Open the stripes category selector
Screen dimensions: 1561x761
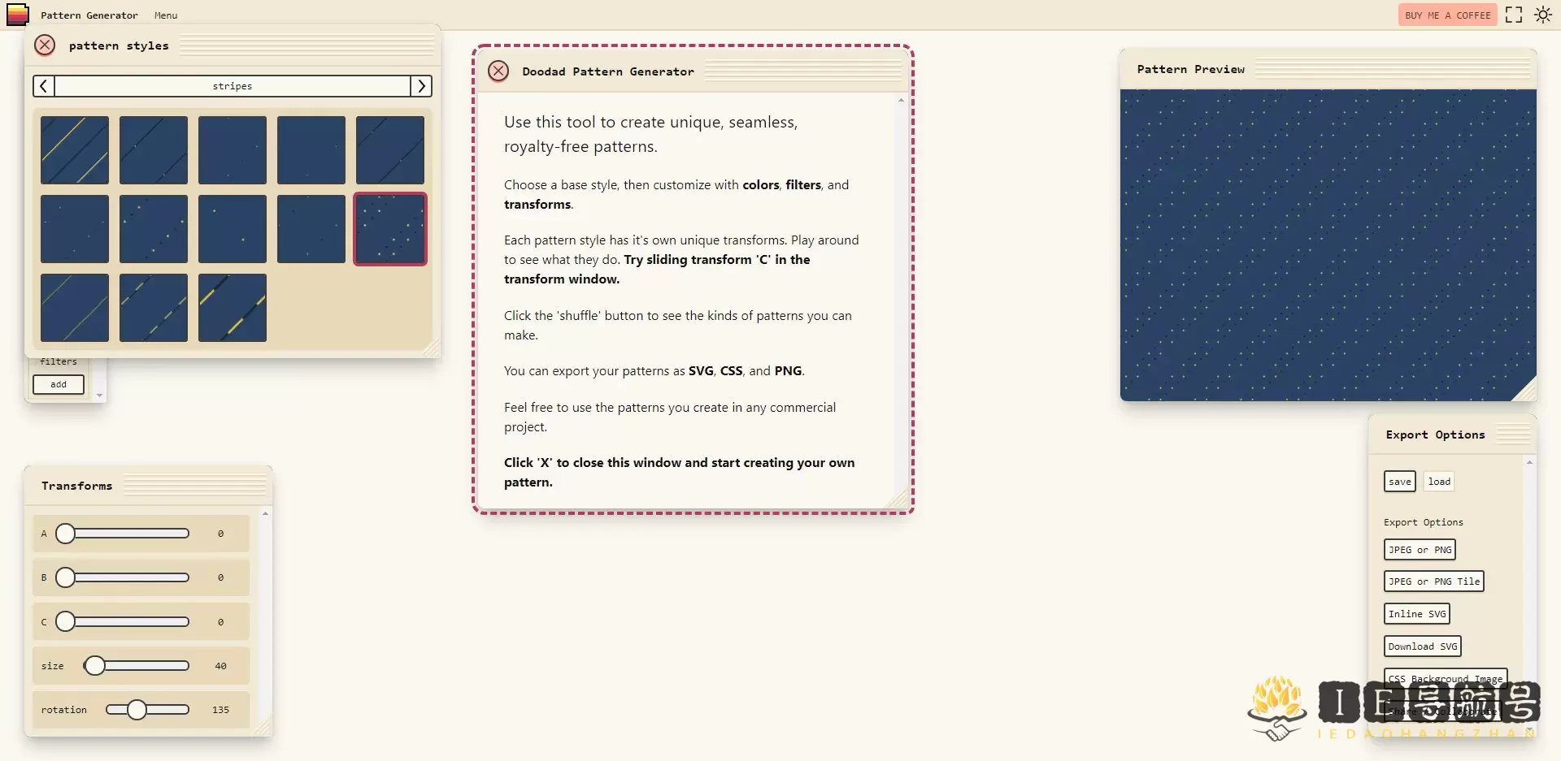pos(233,86)
